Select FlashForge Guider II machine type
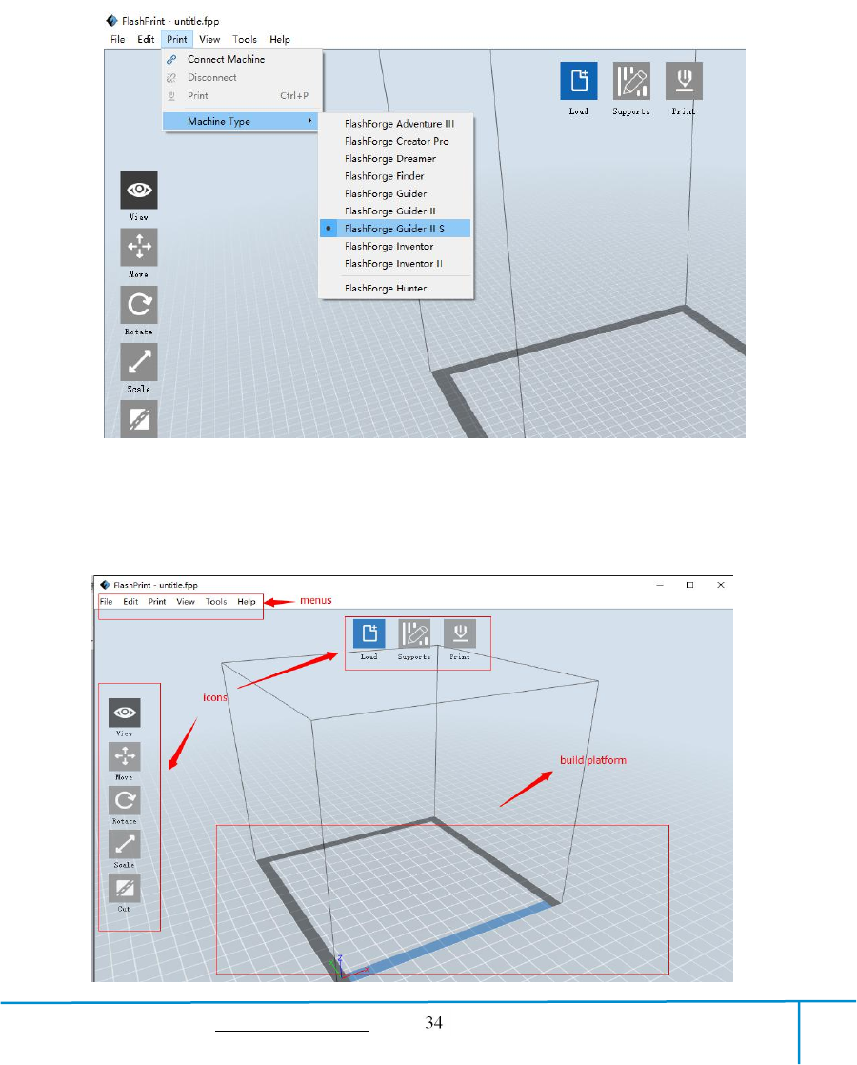 click(x=395, y=211)
